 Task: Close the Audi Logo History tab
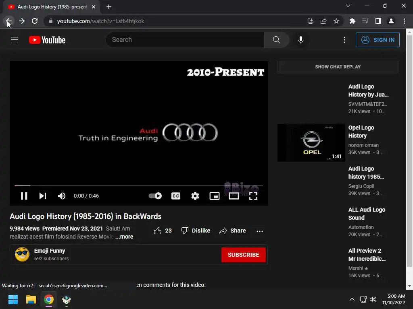(x=94, y=7)
